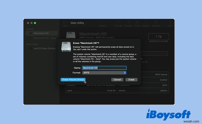Click the Info toolbar icon
The height and width of the screenshot is (124, 202).
pos(170,22)
